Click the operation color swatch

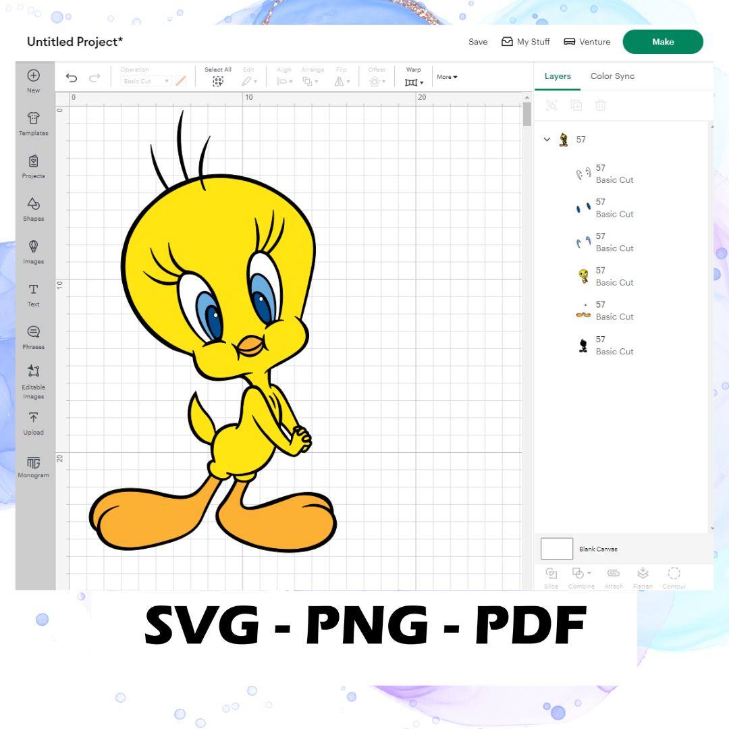coord(181,81)
